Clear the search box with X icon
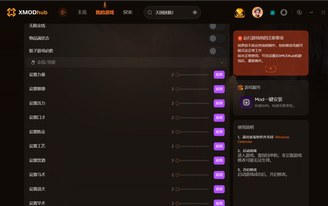This screenshot has width=328, height=206. (x=195, y=13)
